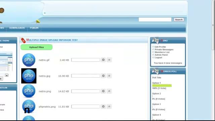Click the 'Option 1' poll label
Viewport: 215px width, 121px height.
157,83
